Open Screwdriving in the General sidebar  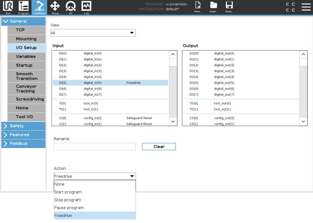[30, 99]
